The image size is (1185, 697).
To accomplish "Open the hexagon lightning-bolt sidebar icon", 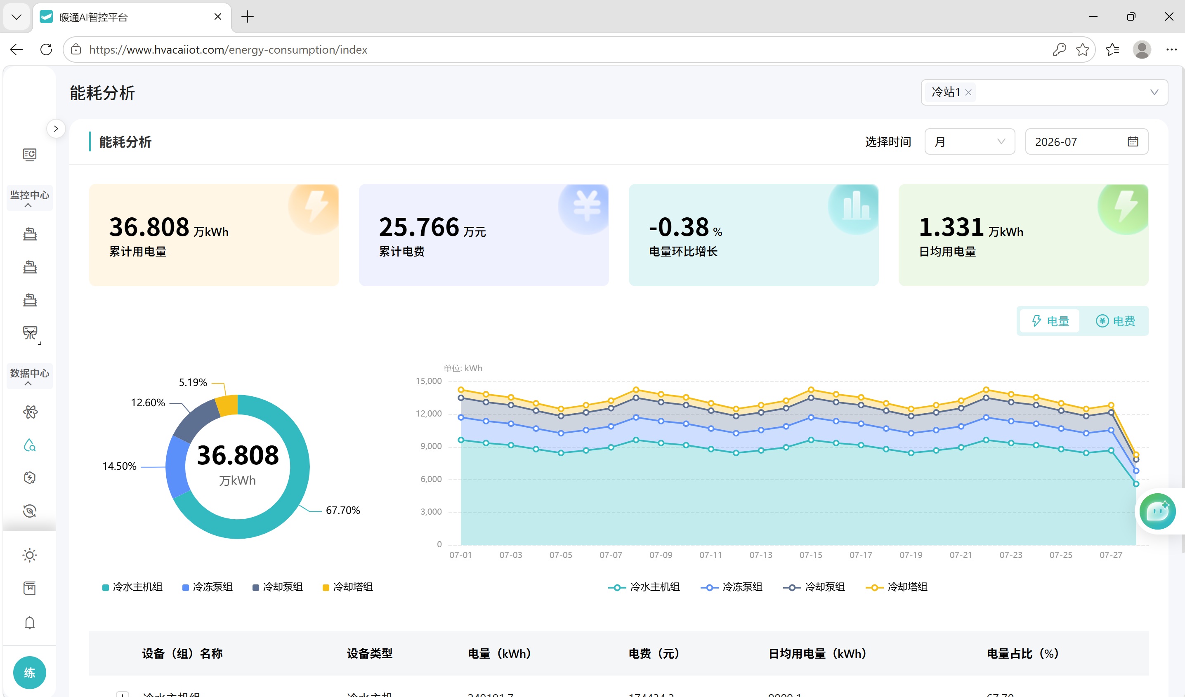I will pos(30,478).
